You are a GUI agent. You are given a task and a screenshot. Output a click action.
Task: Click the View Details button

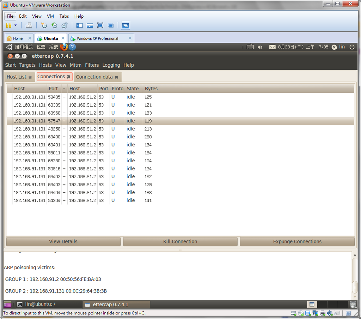pos(63,242)
